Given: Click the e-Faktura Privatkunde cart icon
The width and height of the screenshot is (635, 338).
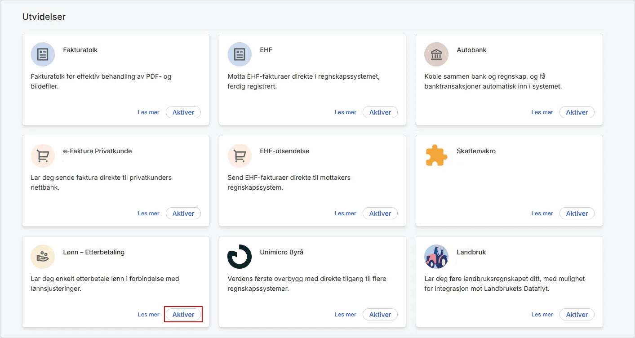Looking at the screenshot, I should point(43,156).
